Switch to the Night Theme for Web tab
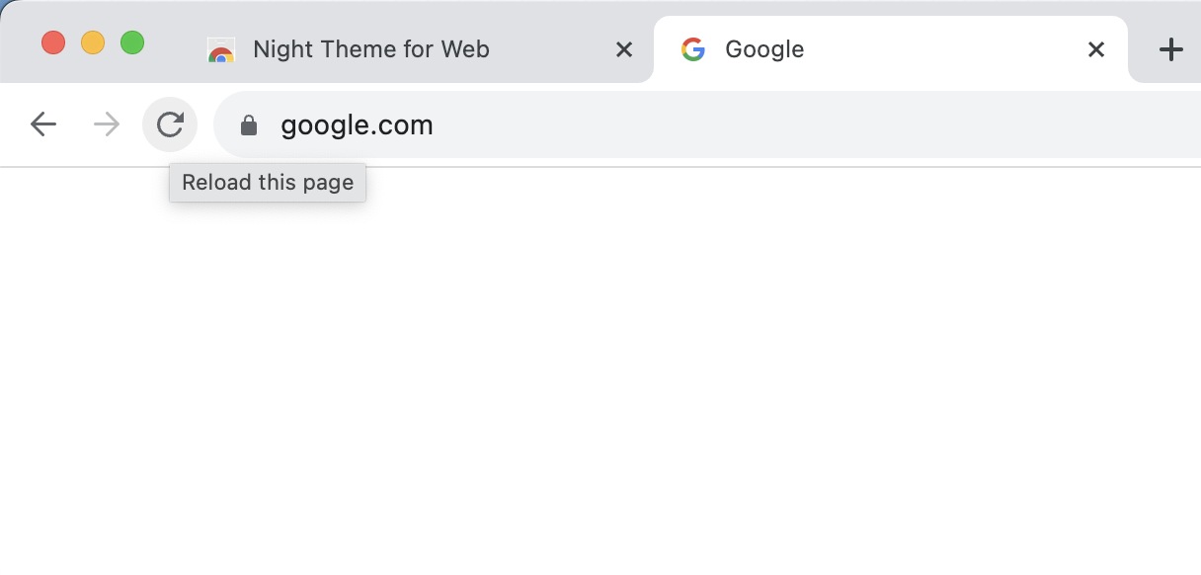The height and width of the screenshot is (575, 1201). [x=371, y=49]
